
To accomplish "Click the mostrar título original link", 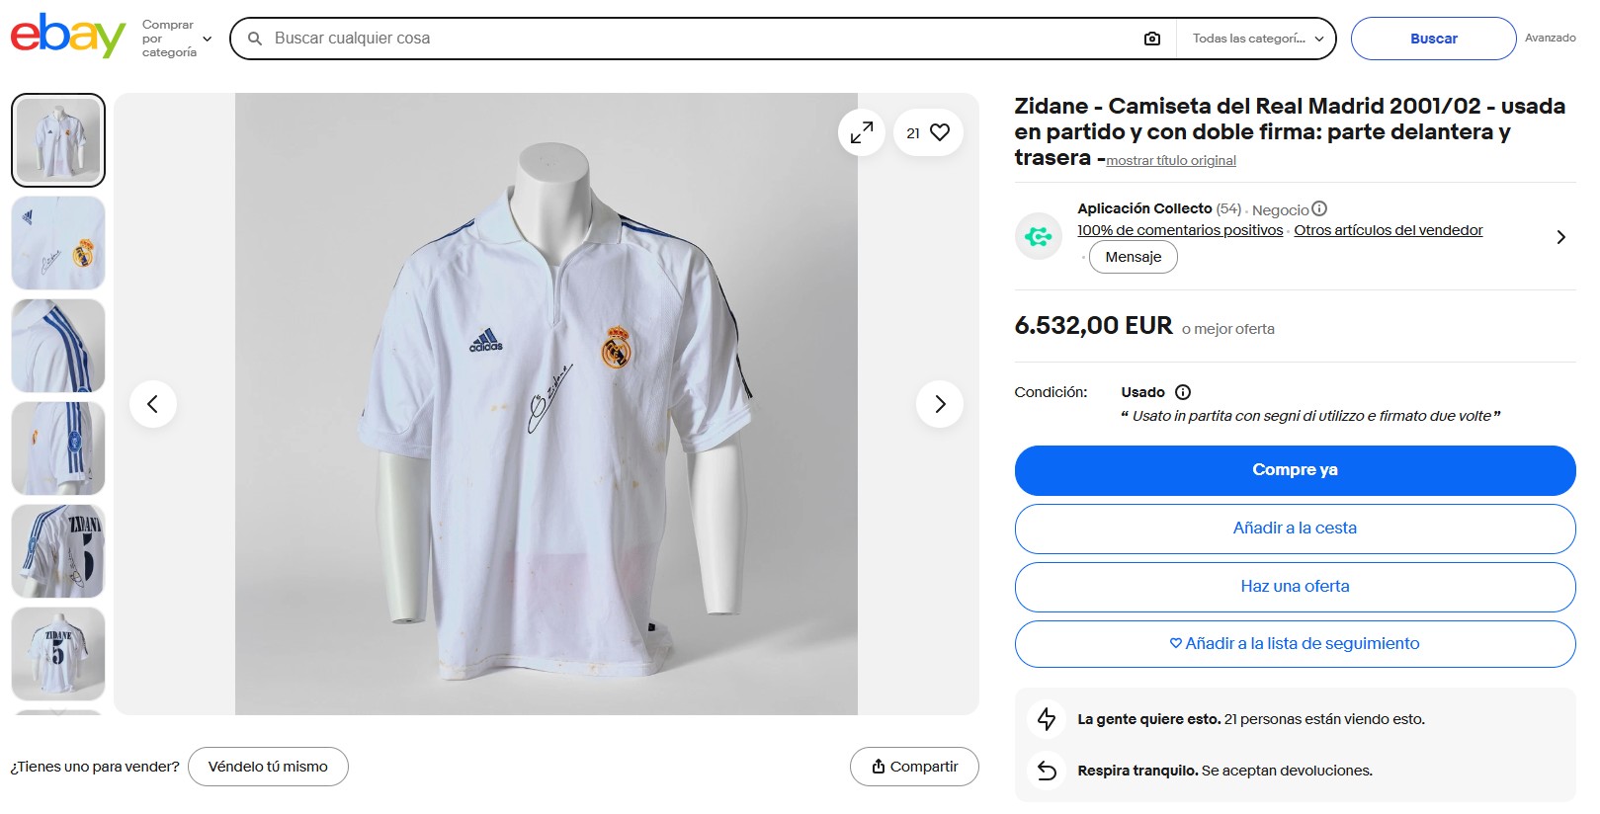I will click(x=1171, y=161).
